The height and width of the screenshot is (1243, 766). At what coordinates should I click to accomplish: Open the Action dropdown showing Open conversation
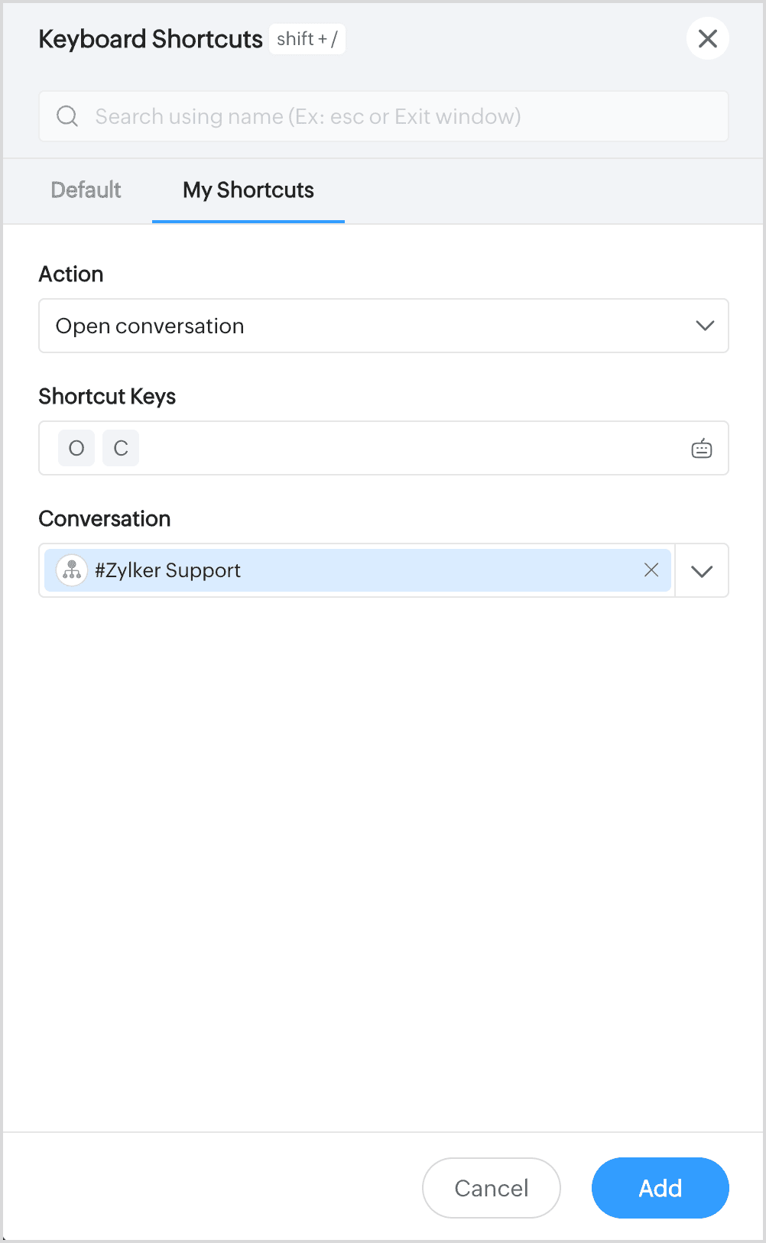[367, 326]
